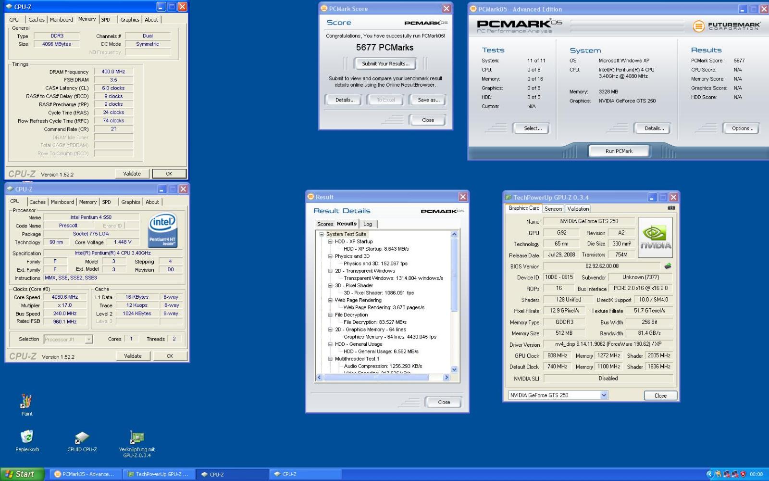769x481 pixels.
Task: Click the GPU Clock 808 MHz field
Action: point(558,356)
